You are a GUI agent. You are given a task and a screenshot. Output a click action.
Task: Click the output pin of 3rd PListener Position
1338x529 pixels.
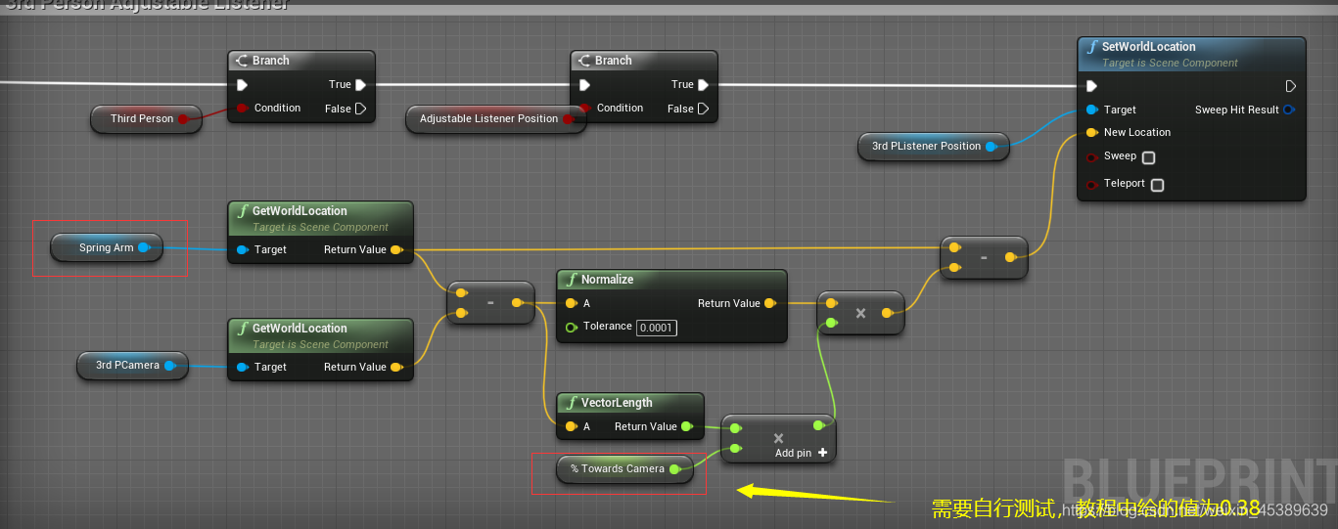pyautogui.click(x=991, y=146)
